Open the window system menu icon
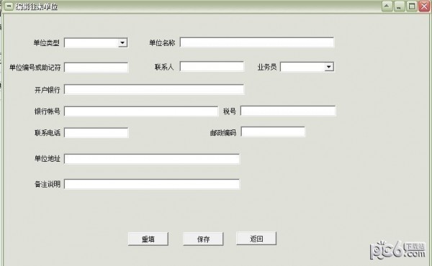This screenshot has height=266, width=432. 9,6
